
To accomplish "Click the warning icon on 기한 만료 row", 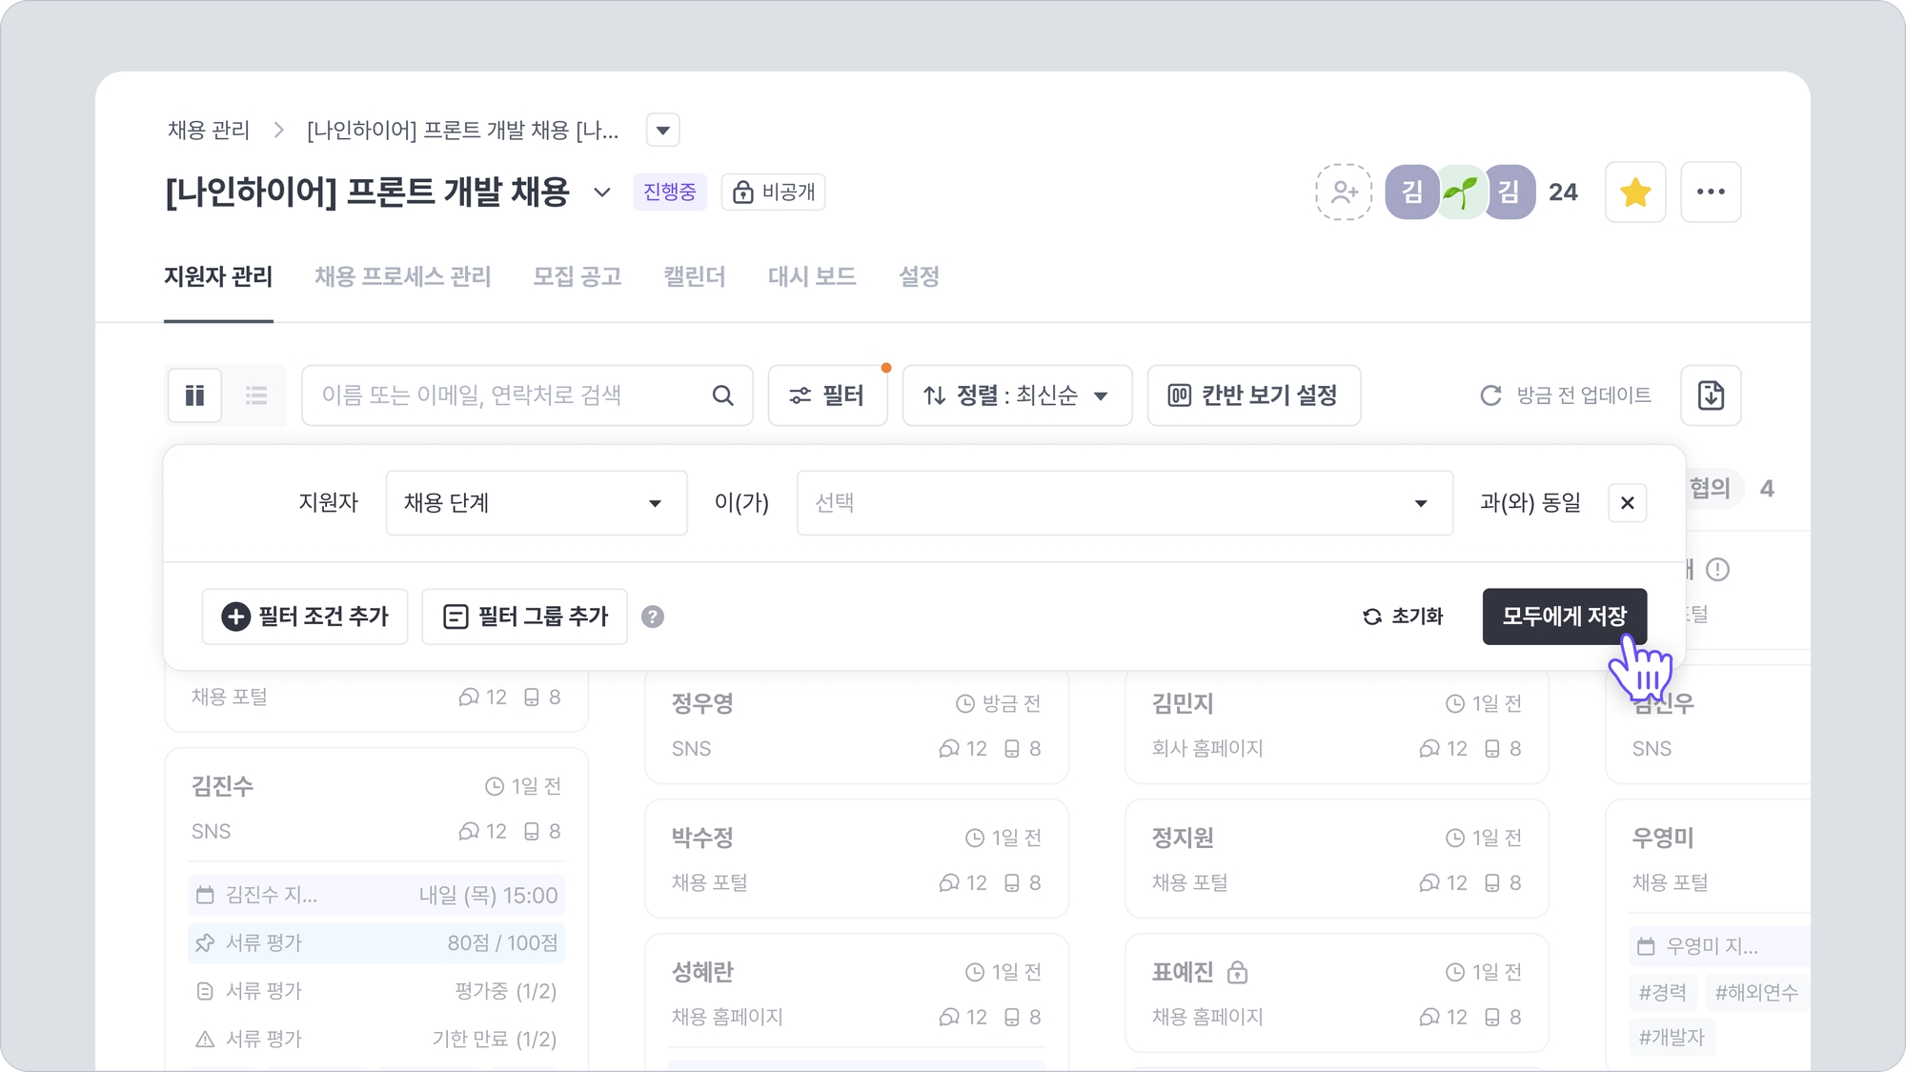I will 205,1039.
